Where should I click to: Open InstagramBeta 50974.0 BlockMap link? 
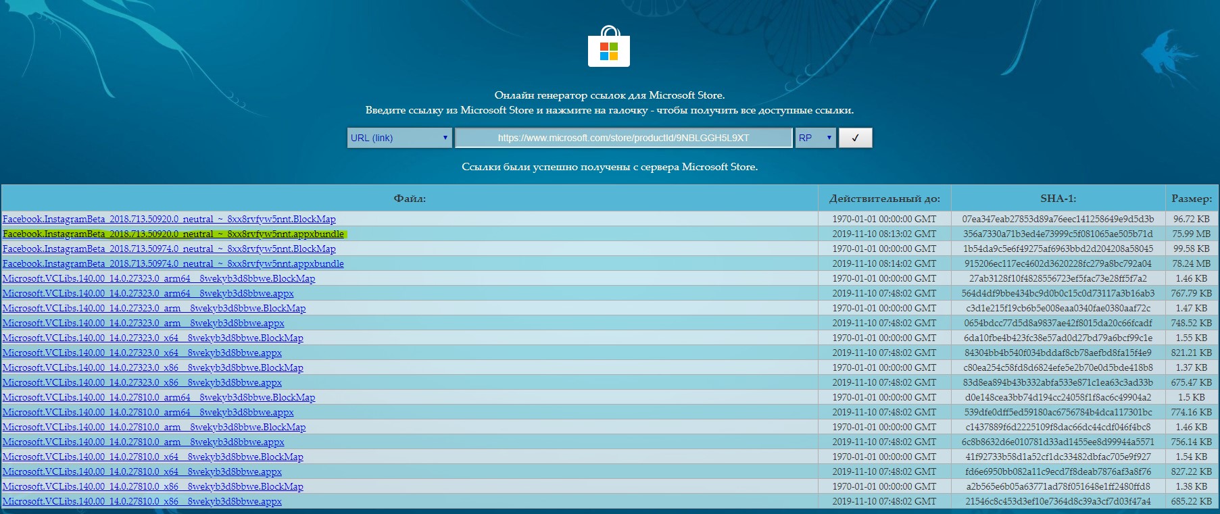pyautogui.click(x=169, y=249)
